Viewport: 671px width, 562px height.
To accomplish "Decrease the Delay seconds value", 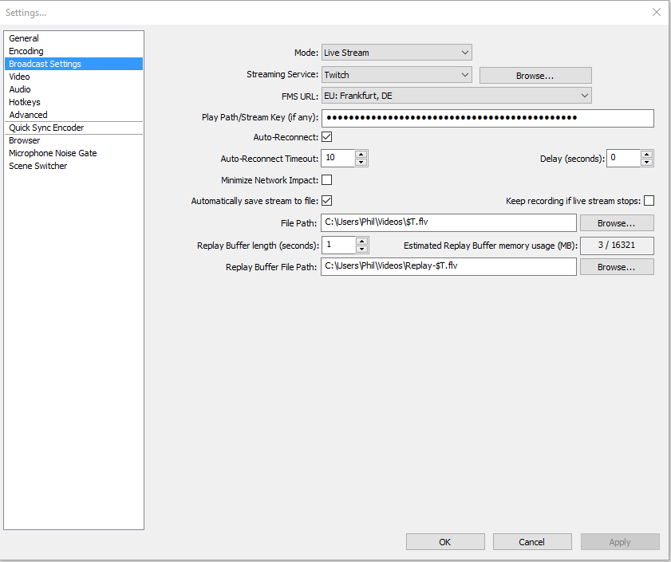I will coord(646,162).
